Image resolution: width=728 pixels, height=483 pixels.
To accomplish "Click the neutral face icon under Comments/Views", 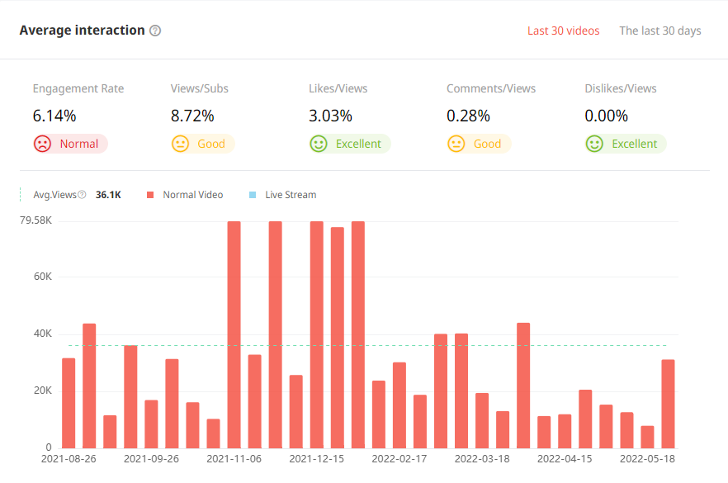I will pos(456,144).
